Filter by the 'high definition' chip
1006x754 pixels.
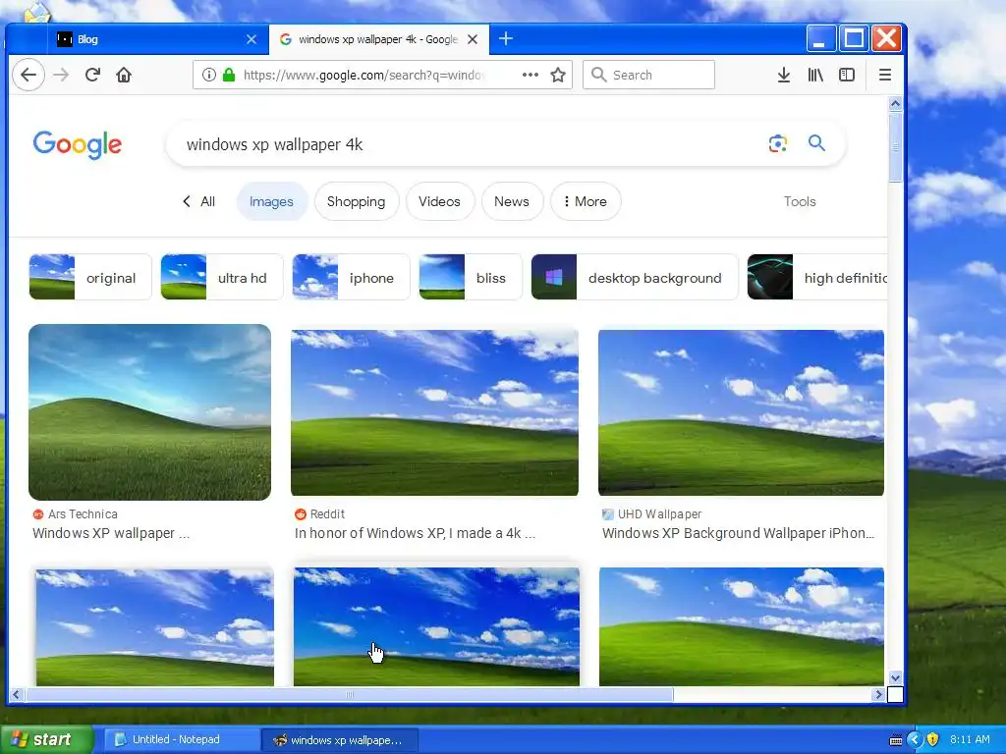point(817,277)
